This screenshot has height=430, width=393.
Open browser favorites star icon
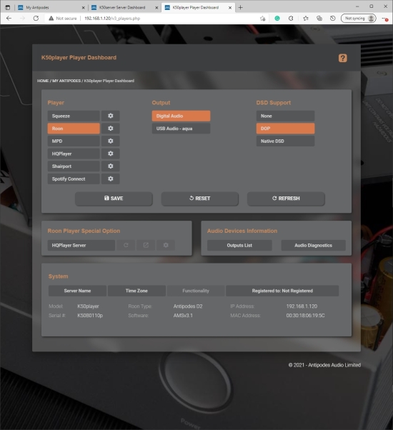(x=306, y=19)
